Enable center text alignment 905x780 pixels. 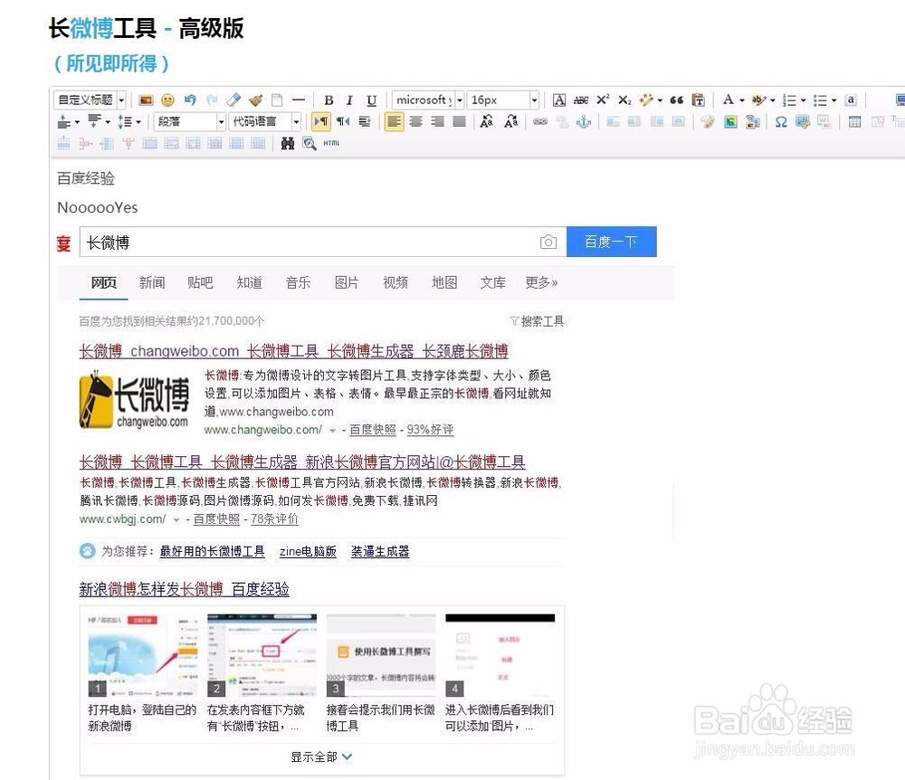tap(415, 121)
